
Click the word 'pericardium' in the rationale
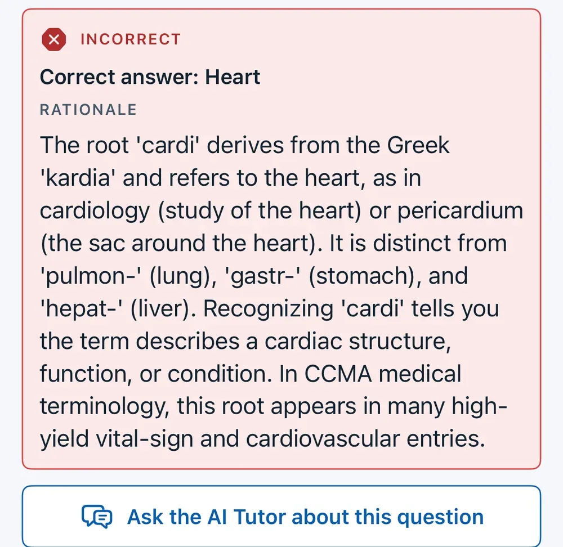pyautogui.click(x=460, y=211)
